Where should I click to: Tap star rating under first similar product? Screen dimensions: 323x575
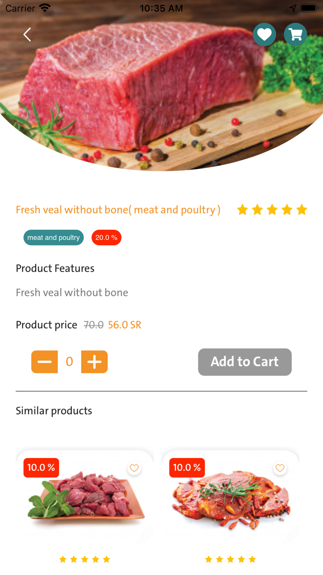point(84,559)
